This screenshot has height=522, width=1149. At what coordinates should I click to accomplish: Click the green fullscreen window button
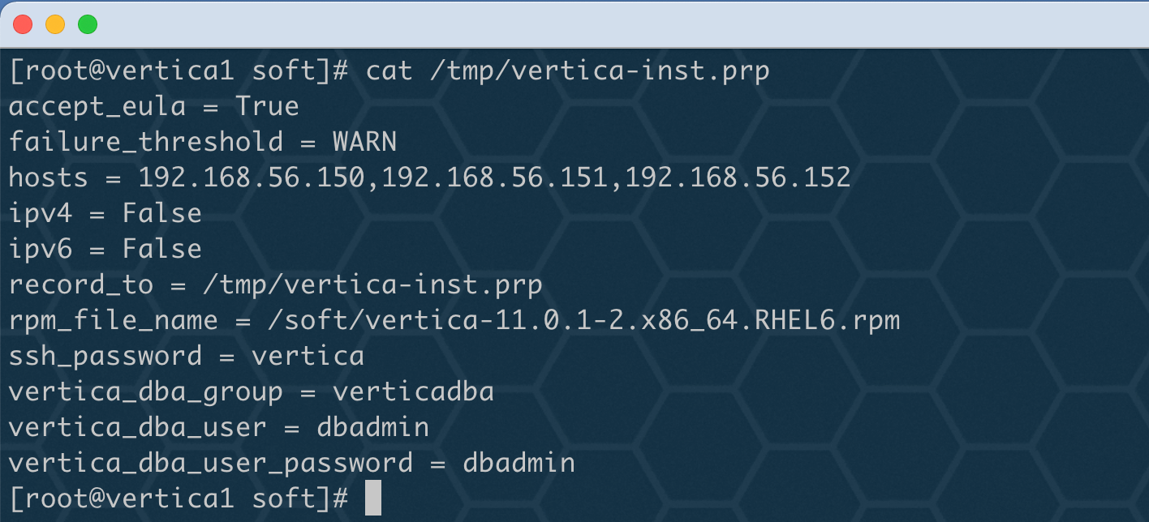tap(88, 24)
